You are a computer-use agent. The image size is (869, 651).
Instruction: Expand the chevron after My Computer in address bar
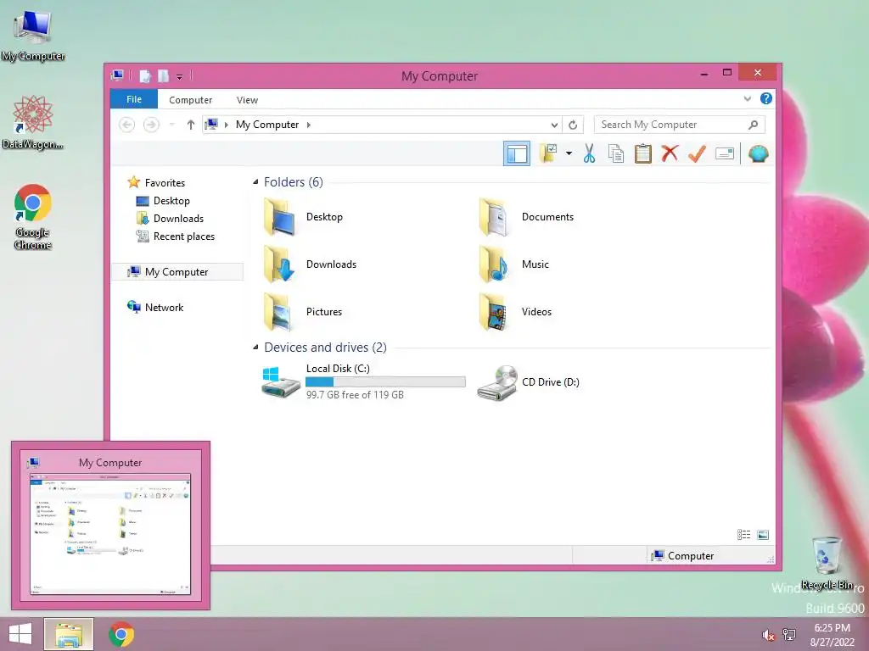point(309,125)
